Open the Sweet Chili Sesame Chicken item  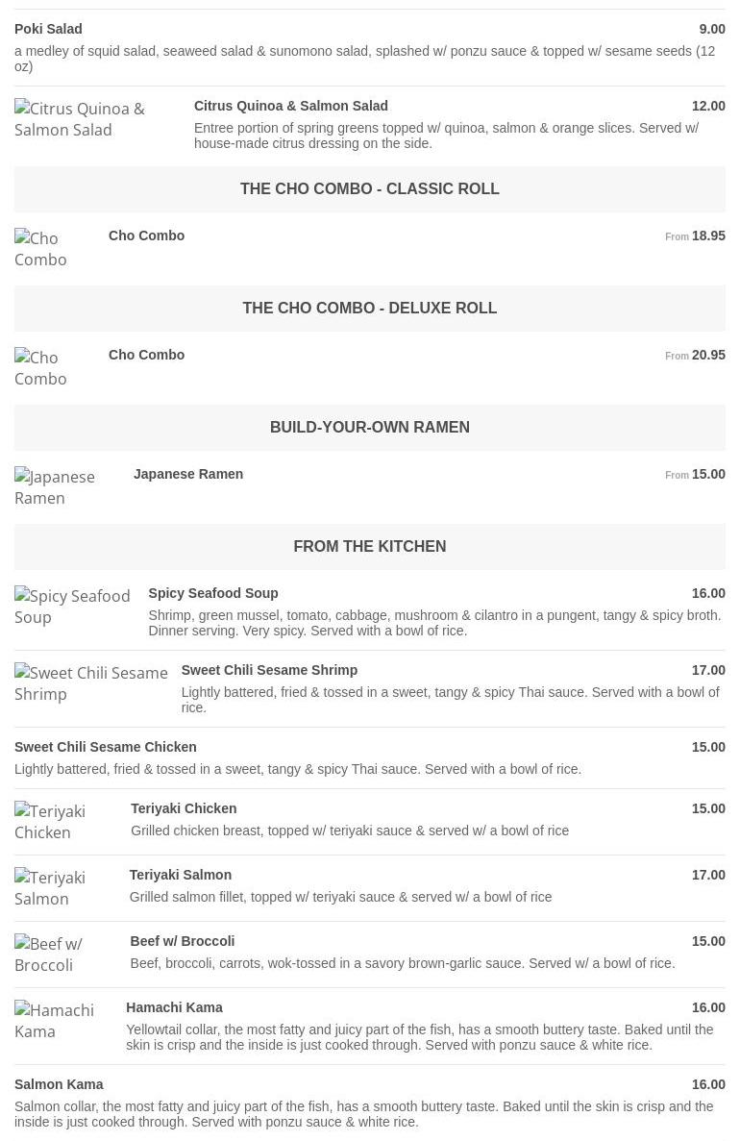106,747
